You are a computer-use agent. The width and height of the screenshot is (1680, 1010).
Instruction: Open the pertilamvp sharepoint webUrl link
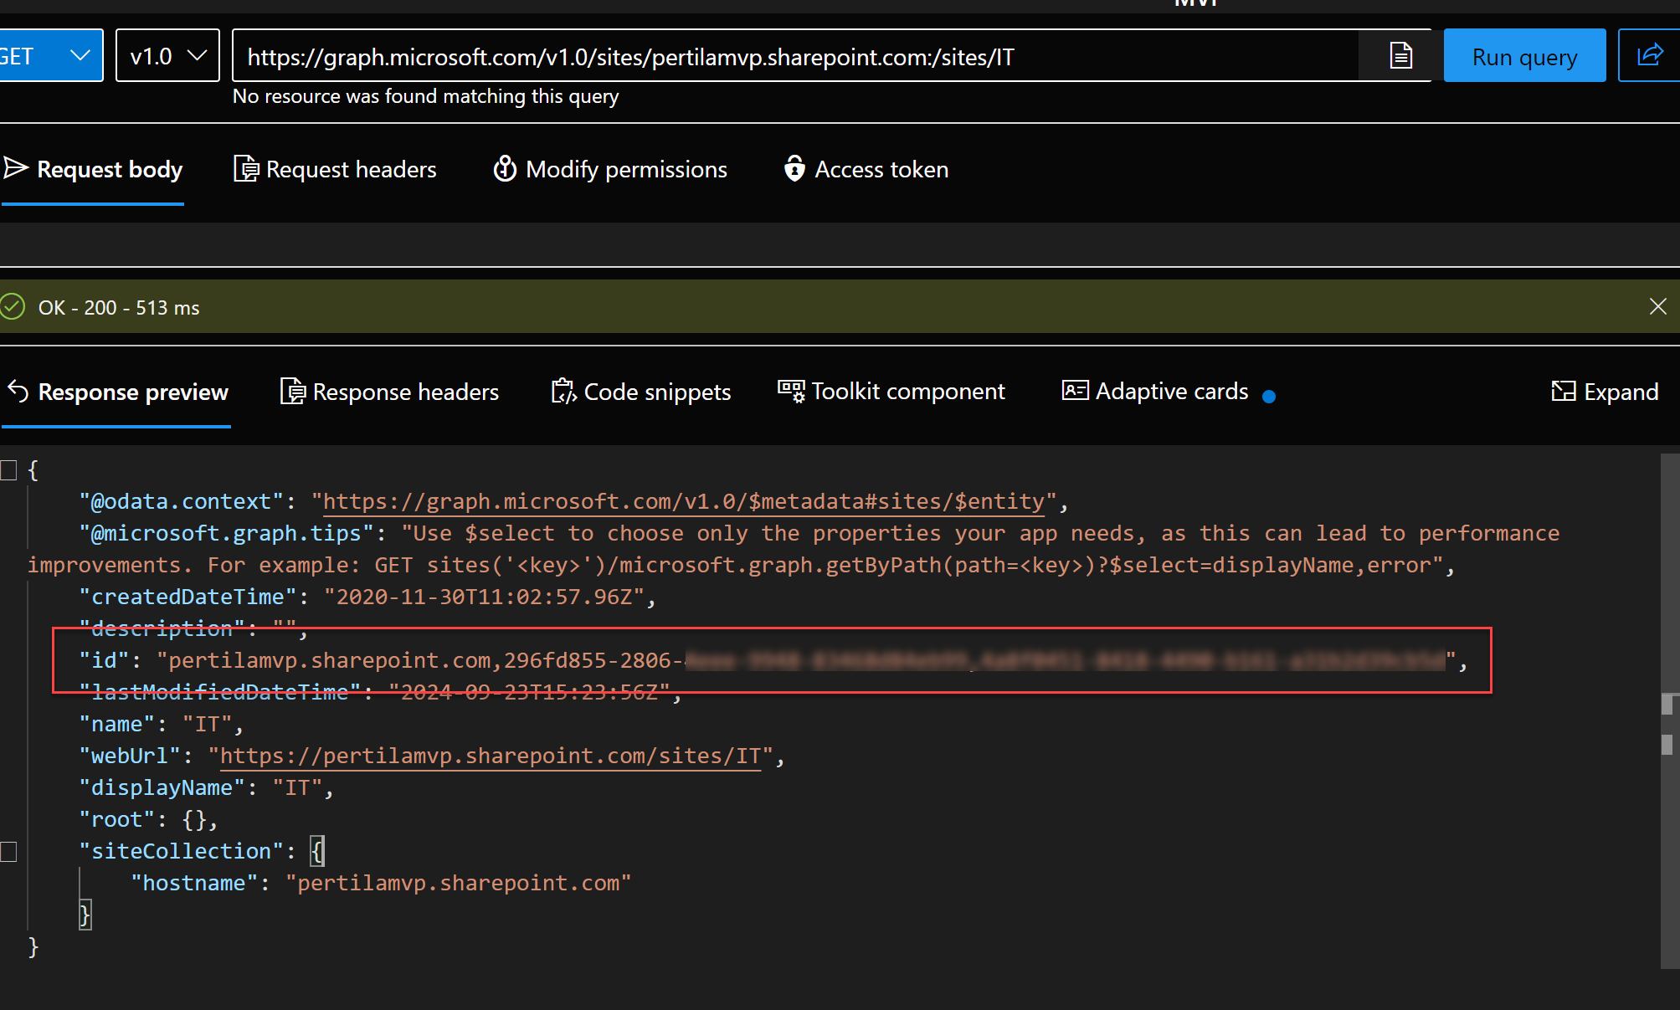[490, 756]
